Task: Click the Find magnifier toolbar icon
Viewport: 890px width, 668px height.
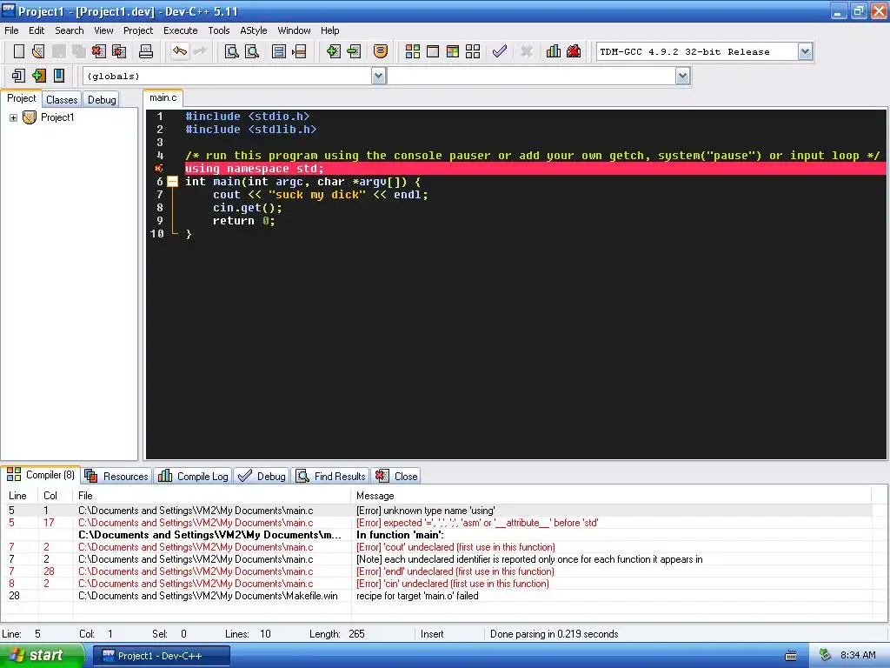Action: pyautogui.click(x=231, y=51)
